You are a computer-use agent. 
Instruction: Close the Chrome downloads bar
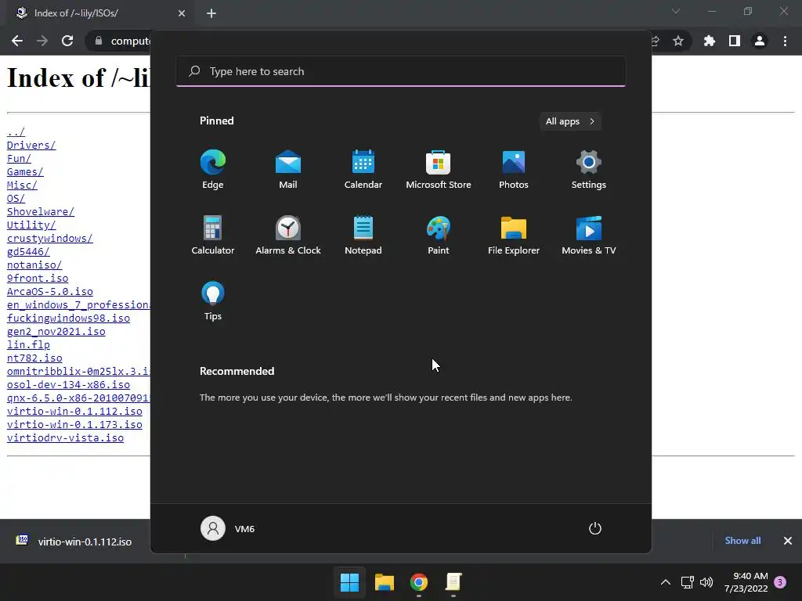(788, 541)
